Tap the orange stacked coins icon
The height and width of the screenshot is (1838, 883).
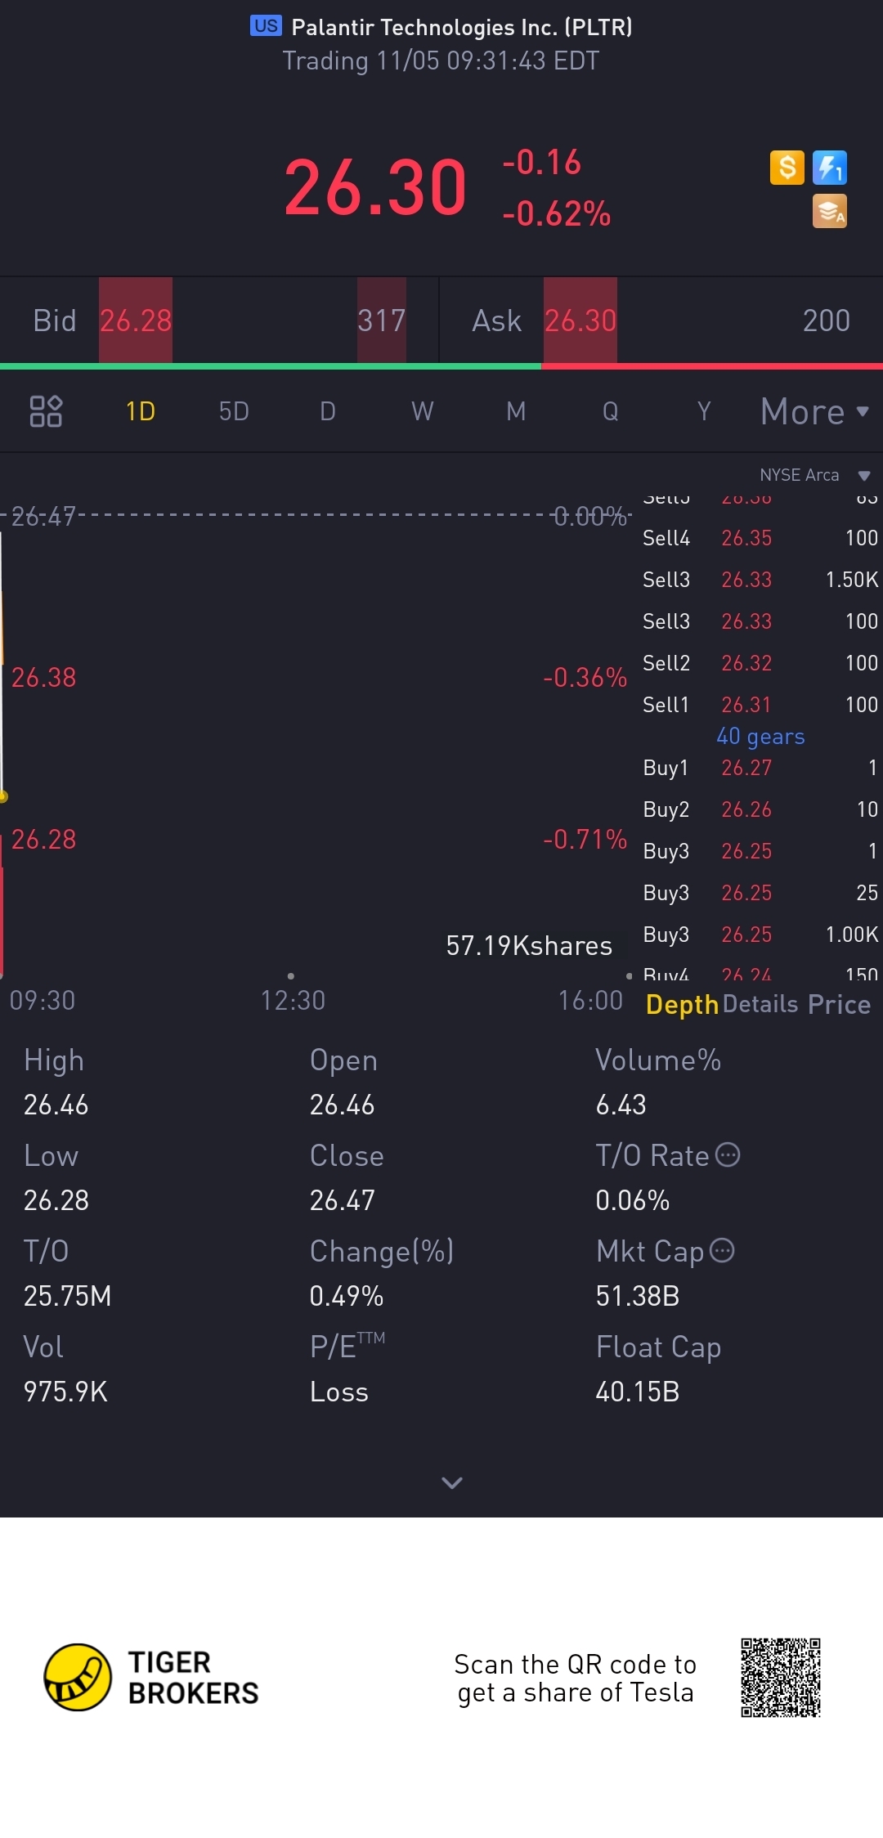click(830, 211)
